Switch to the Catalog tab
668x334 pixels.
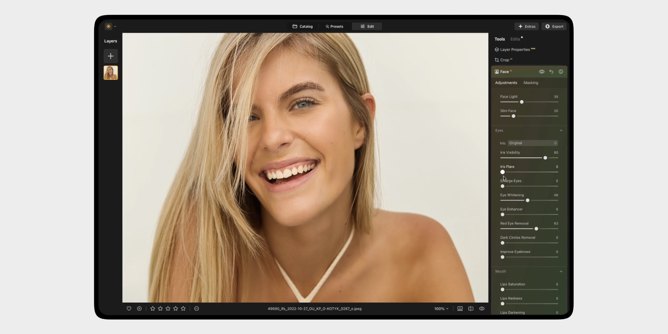[303, 26]
